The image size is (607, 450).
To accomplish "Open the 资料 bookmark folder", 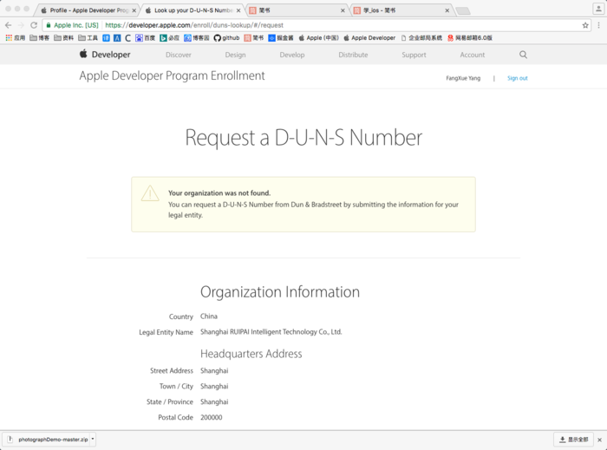I will pyautogui.click(x=63, y=38).
